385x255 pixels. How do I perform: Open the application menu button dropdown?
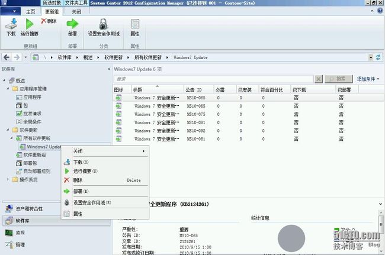coord(11,11)
